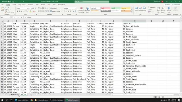Screen dimensions: 182x102
Task: Click Merge & Center button
Action: coord(55,11)
